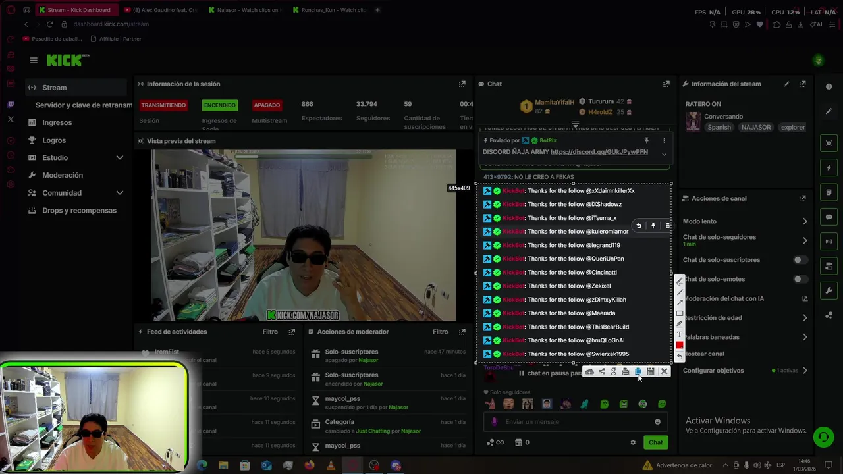The width and height of the screenshot is (843, 474).
Task: Open the emoji picker in the chat box
Action: click(x=657, y=422)
